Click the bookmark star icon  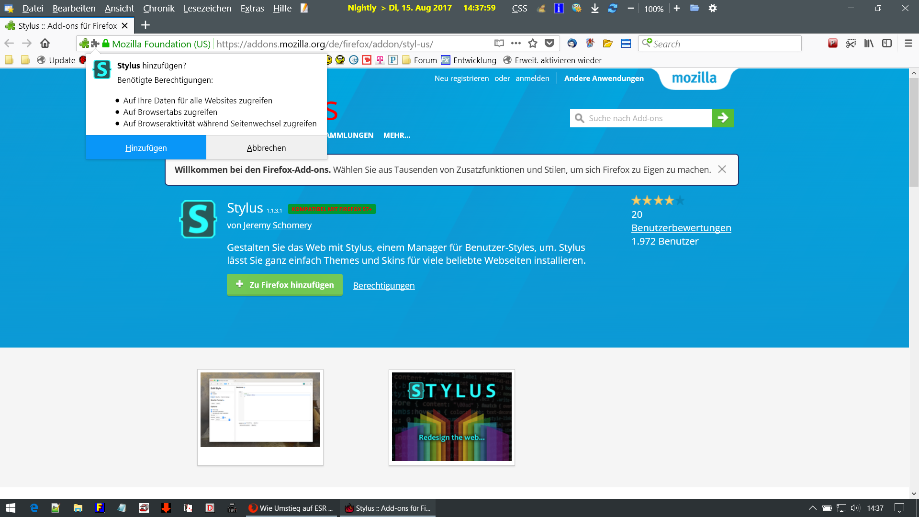pos(533,44)
